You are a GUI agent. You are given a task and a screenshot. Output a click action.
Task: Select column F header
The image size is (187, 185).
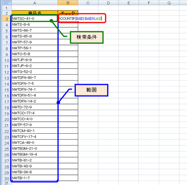click(x=149, y=3)
